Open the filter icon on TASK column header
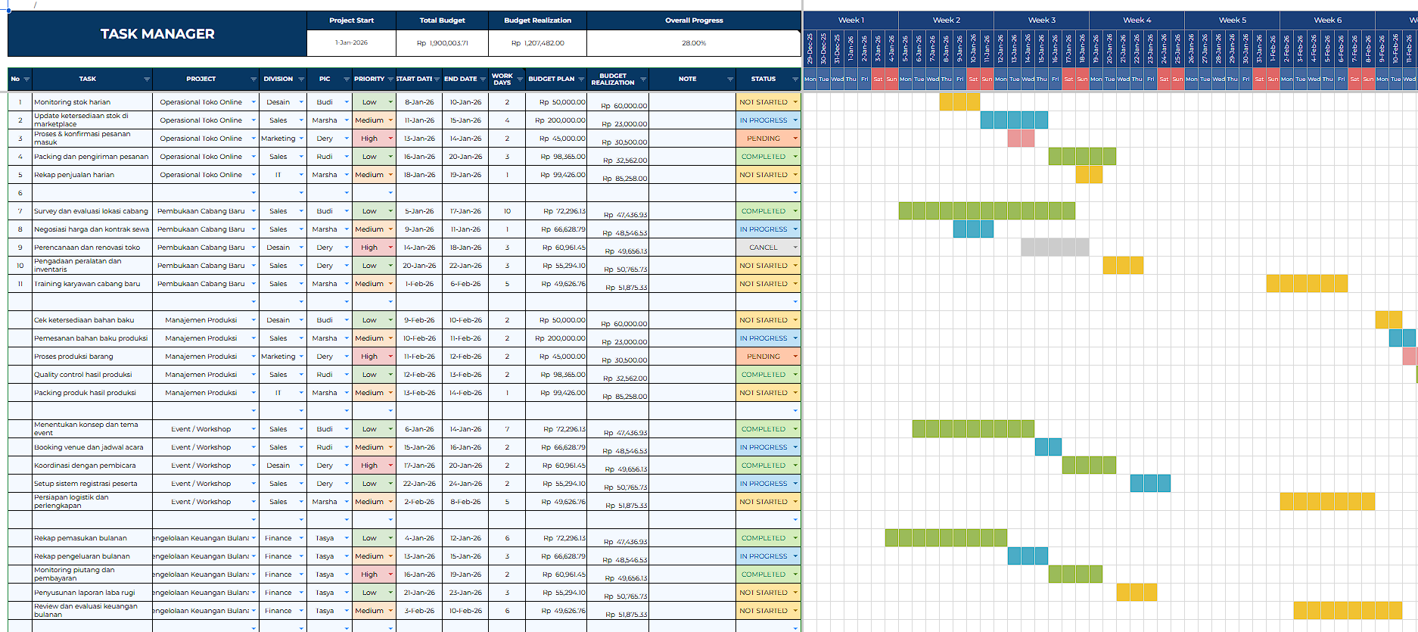Screen dimensions: 1418x632 click(147, 79)
